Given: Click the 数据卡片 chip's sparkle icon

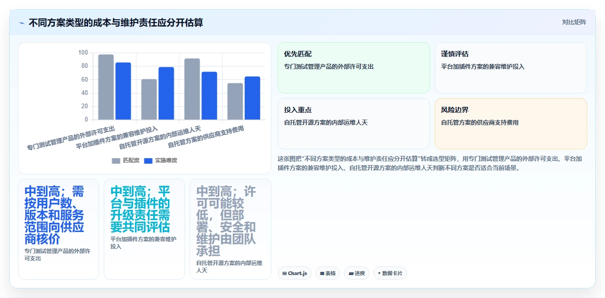Looking at the screenshot, I should tap(379, 273).
